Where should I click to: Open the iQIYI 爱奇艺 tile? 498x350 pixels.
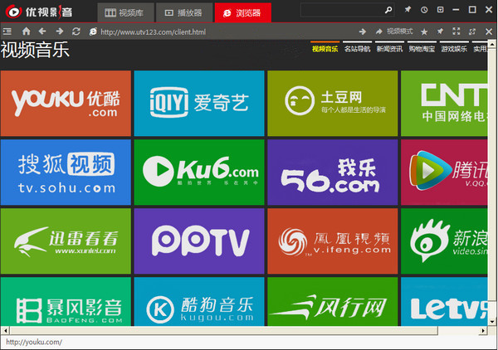coord(199,104)
